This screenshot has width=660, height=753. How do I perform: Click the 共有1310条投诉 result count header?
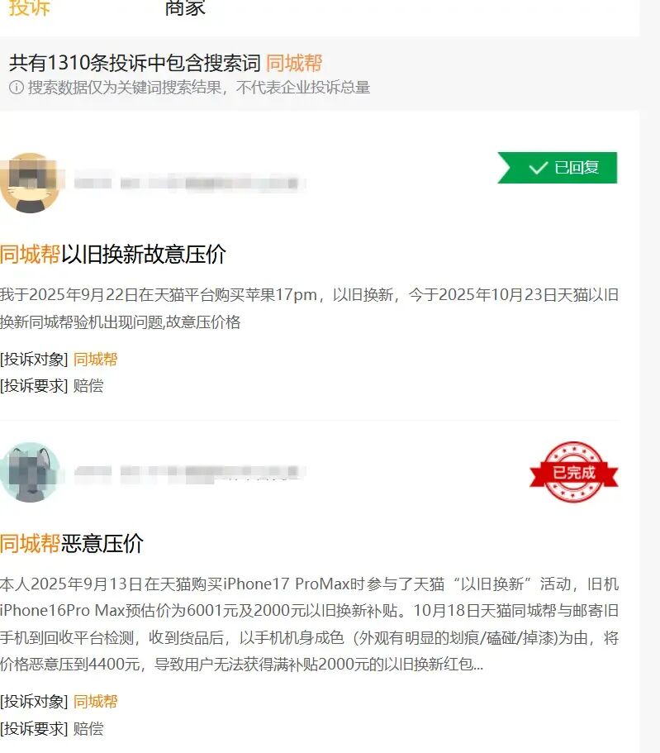coord(135,63)
